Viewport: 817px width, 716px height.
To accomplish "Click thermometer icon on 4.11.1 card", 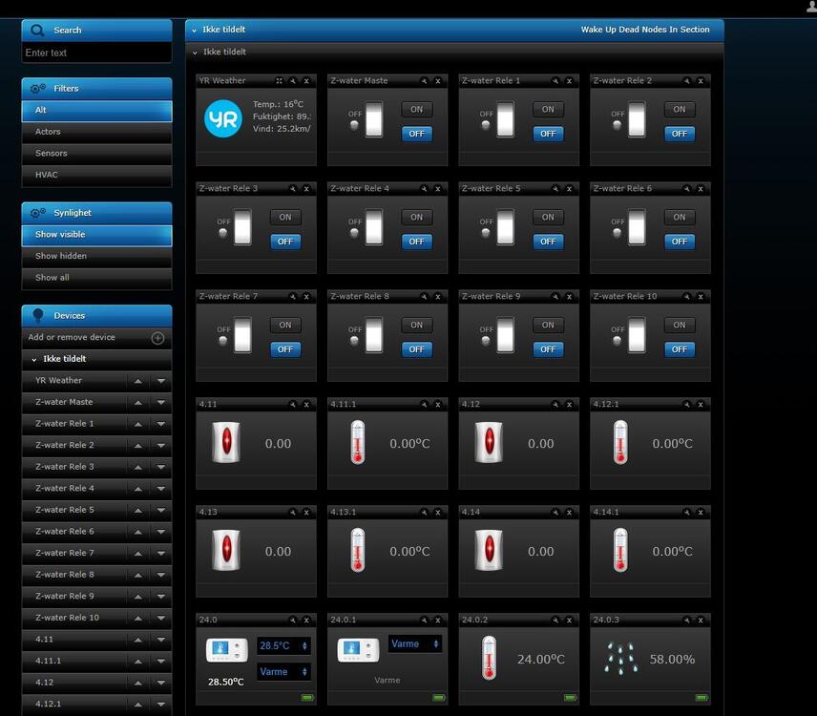I will (357, 442).
